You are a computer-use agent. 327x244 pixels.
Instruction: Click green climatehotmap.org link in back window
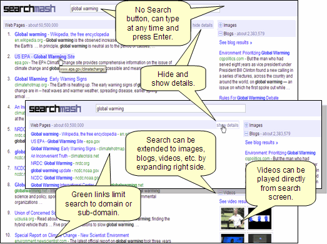(31, 85)
